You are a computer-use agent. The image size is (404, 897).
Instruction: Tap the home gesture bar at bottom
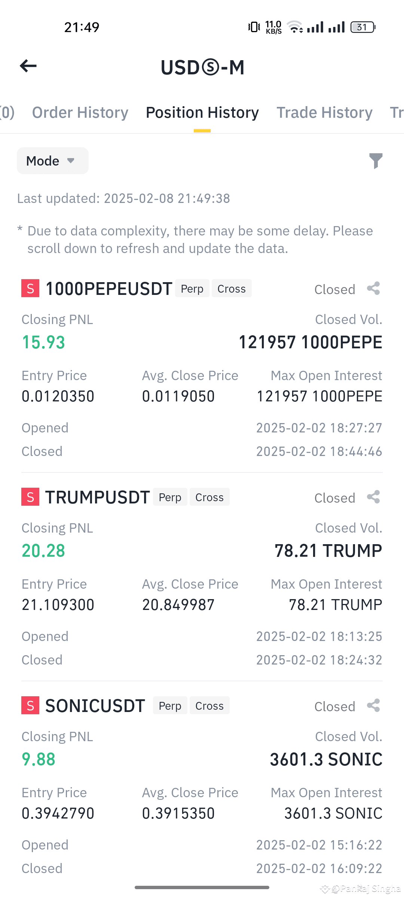coord(202,887)
